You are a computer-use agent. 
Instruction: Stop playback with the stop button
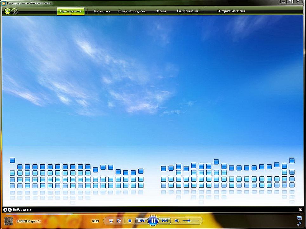[130, 220]
